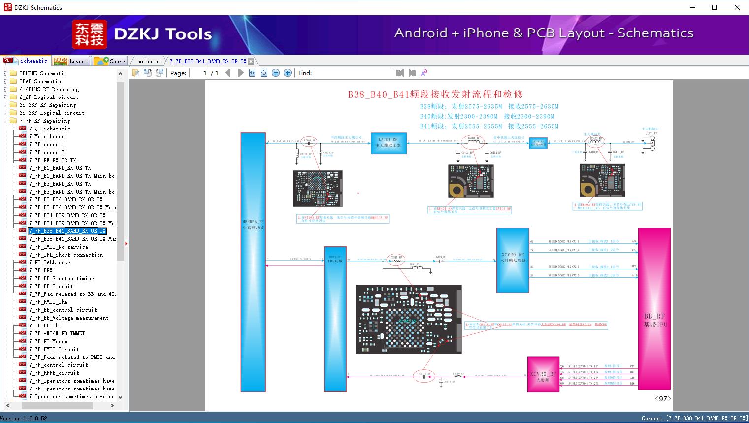Click the PDF icon beside 7_7P_BB_Circuit
Viewport: 749px width, 423px height.
click(22, 286)
